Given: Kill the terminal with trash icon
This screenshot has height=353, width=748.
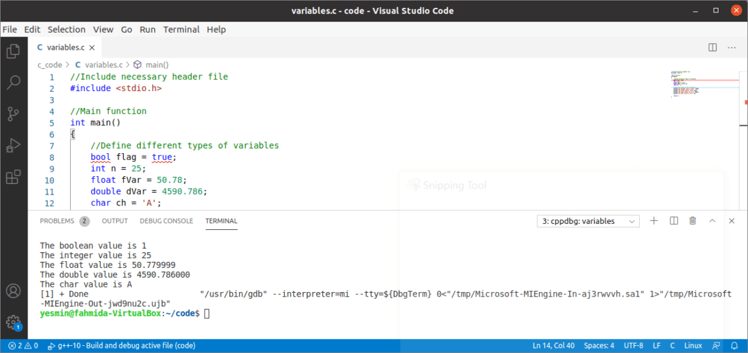Looking at the screenshot, I should 692,221.
